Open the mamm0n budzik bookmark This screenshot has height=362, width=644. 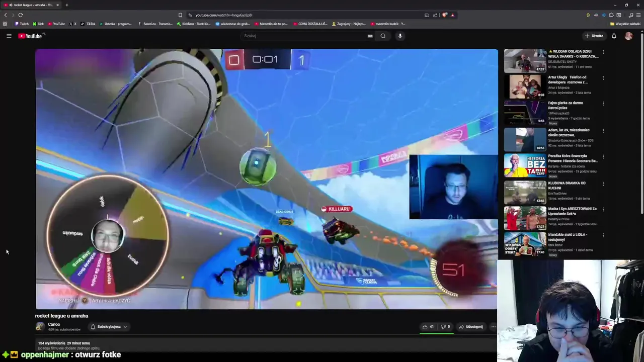point(388,24)
